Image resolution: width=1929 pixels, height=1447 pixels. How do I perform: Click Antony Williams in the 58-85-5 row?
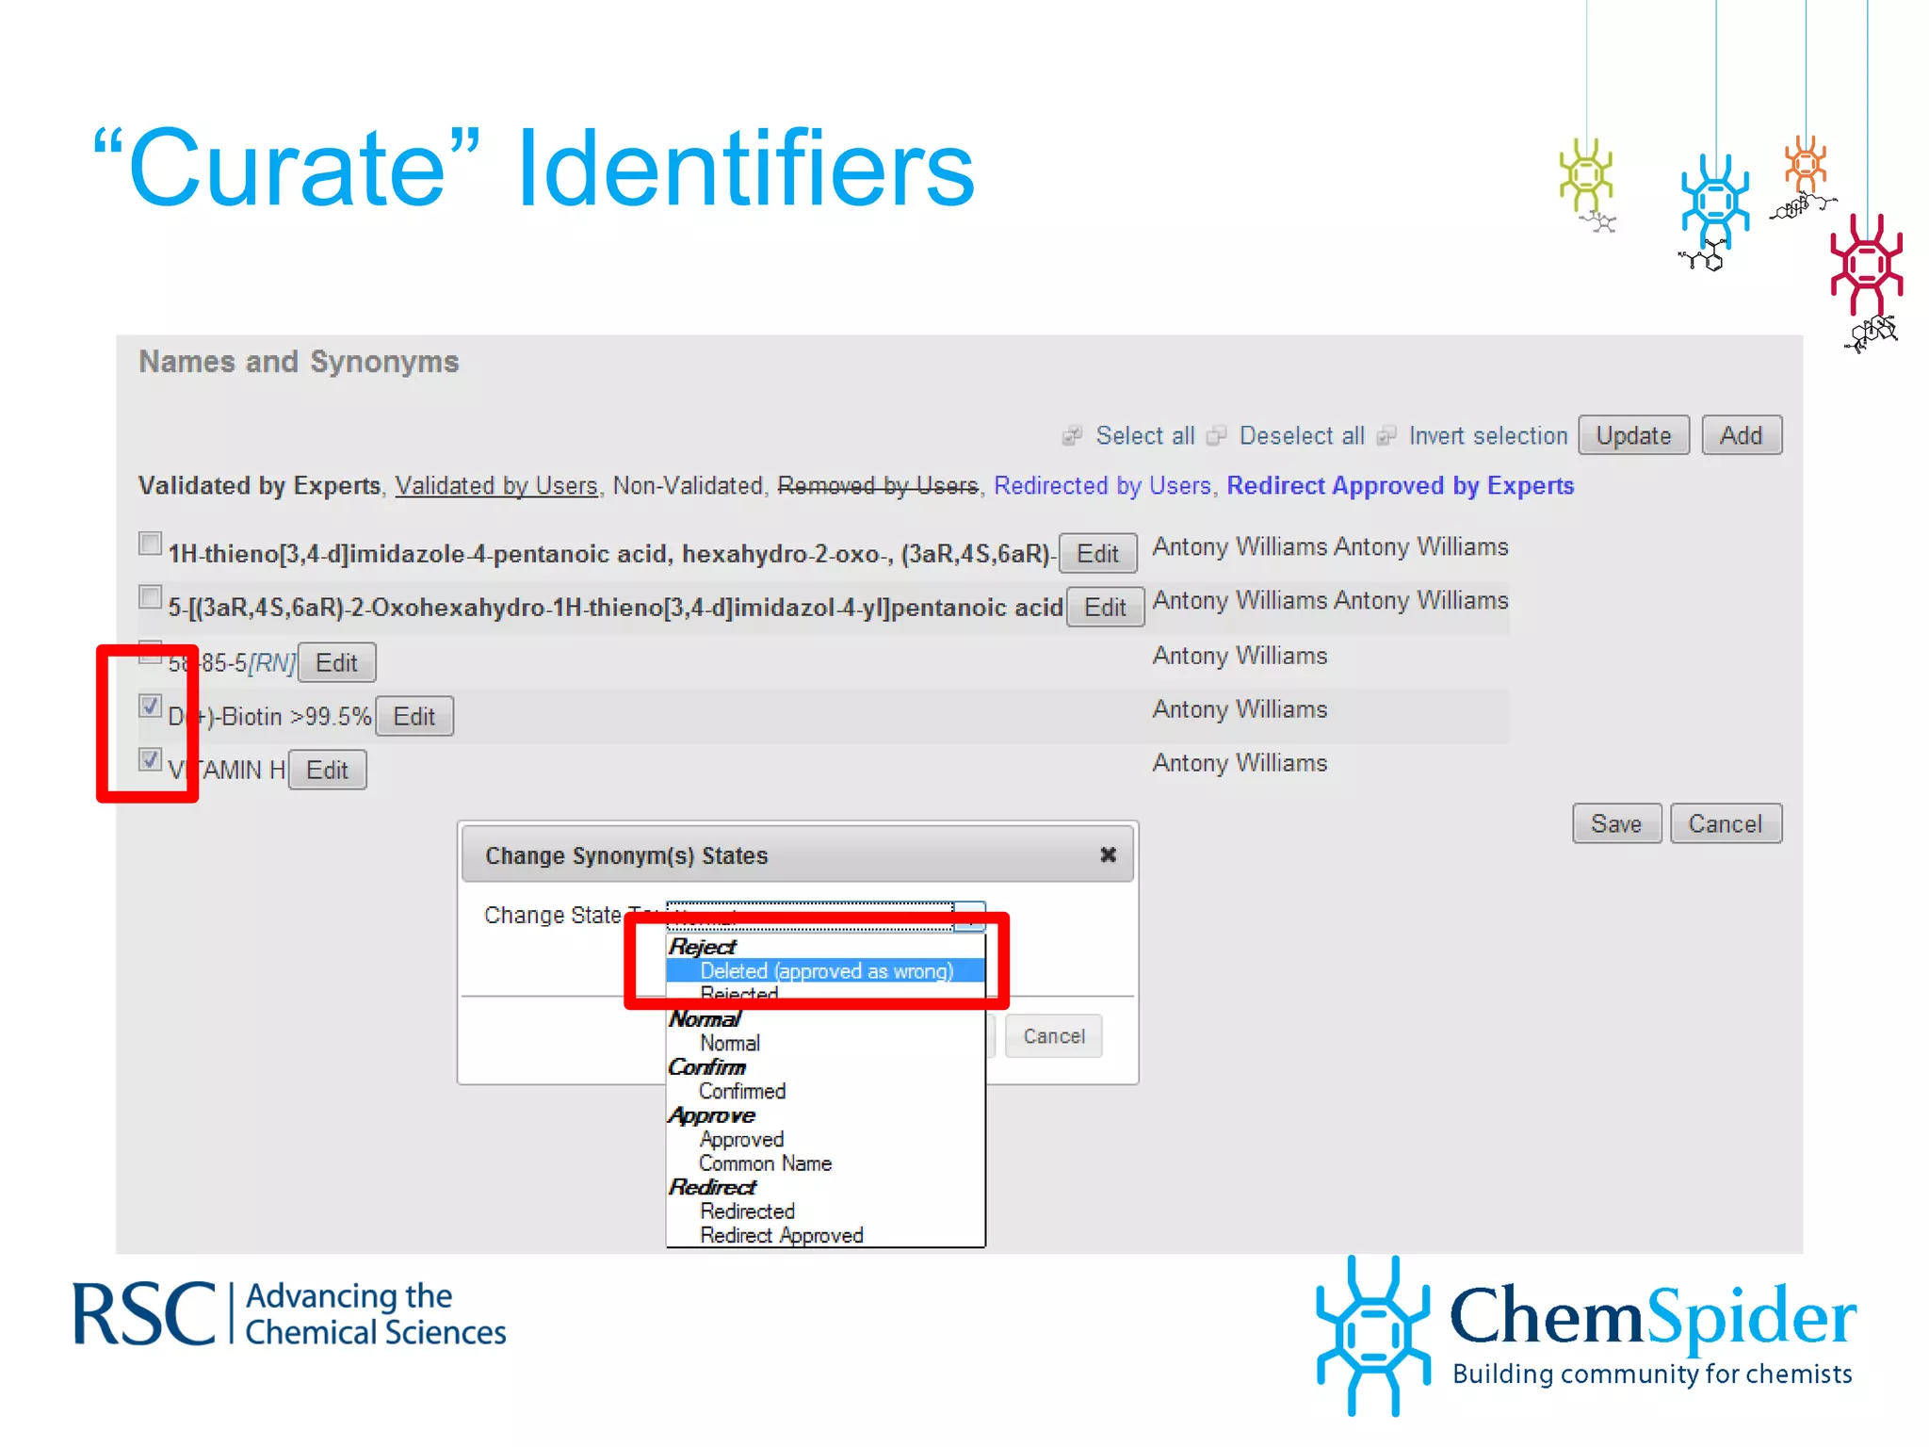pyautogui.click(x=1240, y=655)
